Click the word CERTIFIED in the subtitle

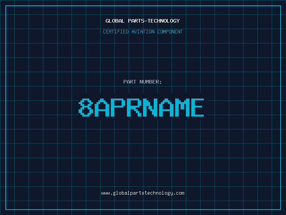116,32
